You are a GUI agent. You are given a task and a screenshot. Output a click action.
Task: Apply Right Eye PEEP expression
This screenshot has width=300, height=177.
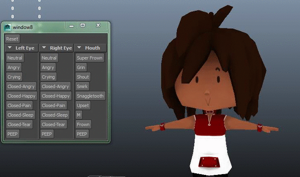pos(47,134)
